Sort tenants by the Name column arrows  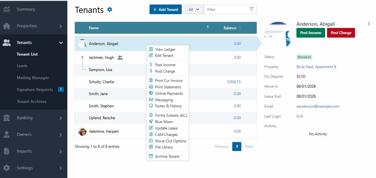208,28
